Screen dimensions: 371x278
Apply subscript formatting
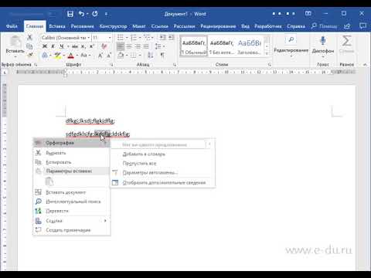tap(83, 46)
